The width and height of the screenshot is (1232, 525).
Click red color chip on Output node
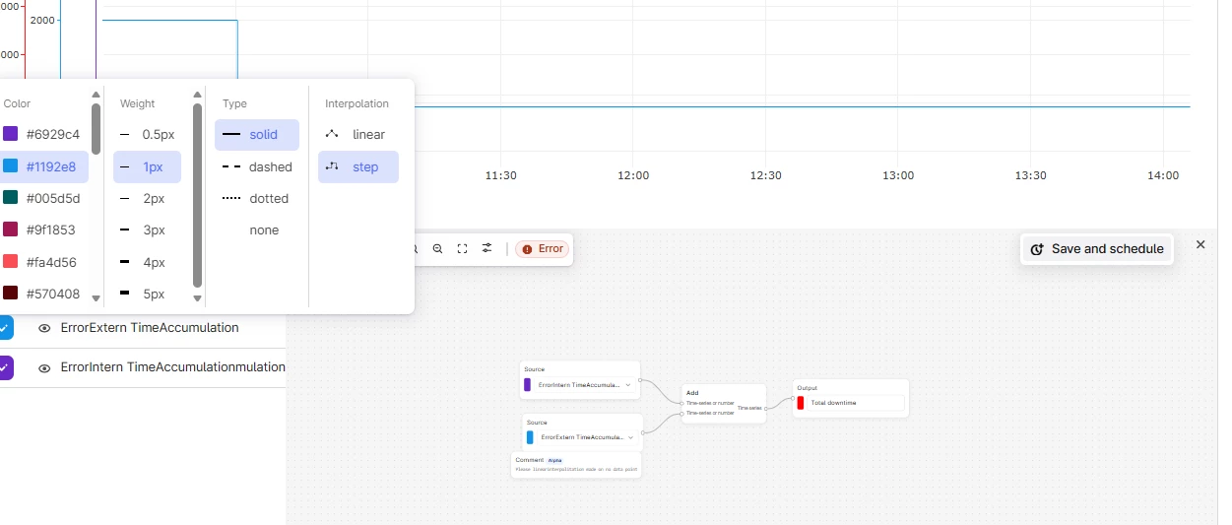click(x=801, y=403)
